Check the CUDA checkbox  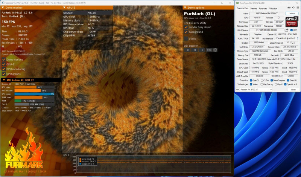(262, 81)
